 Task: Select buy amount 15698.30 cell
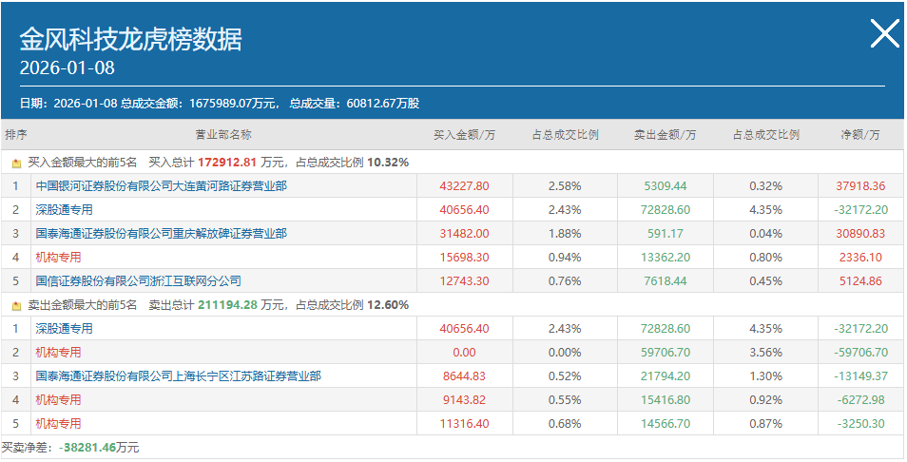[465, 258]
